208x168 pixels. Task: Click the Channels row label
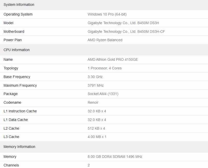[11, 165]
